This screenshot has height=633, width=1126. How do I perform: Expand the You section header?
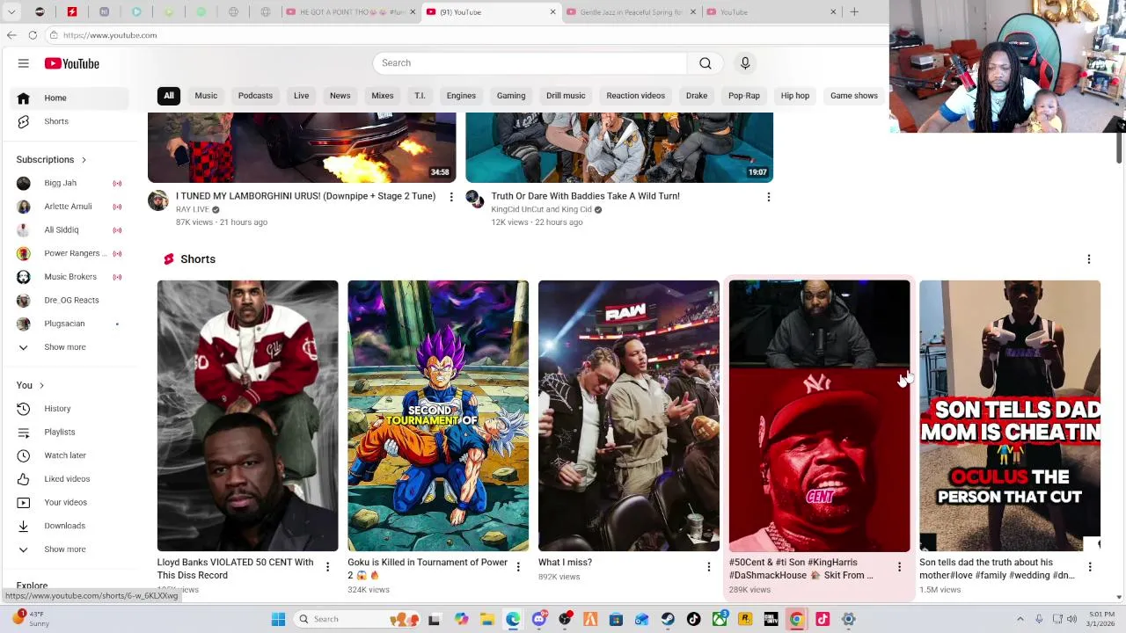(x=31, y=385)
